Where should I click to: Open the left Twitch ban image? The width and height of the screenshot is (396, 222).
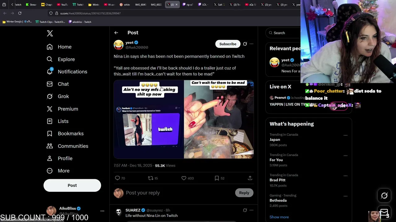pyautogui.click(x=148, y=119)
